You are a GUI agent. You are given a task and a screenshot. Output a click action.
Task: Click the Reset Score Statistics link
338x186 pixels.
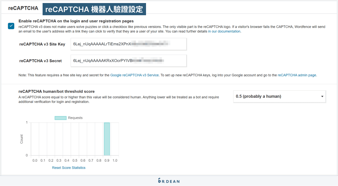pos(69,168)
